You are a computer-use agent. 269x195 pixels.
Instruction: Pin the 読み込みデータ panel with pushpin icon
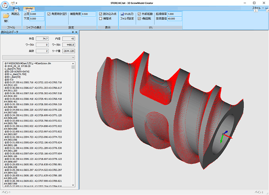72,31
